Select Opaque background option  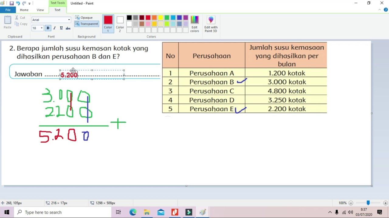pyautogui.click(x=84, y=18)
